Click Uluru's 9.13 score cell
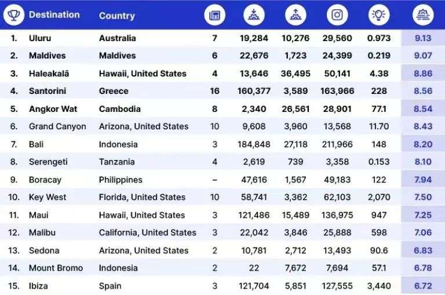Screen dimensions: 445x295 click(x=423, y=38)
